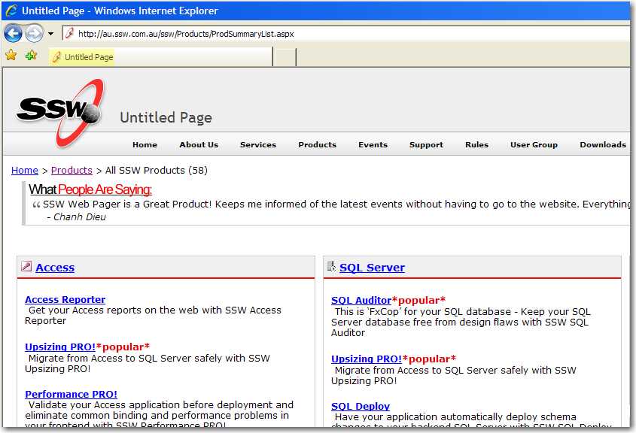Screen dimensions: 636x433
Task: Open the SQL Auditor product link
Action: [x=361, y=301]
